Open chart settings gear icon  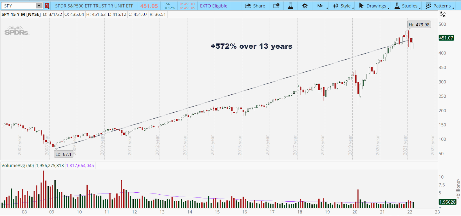pyautogui.click(x=305, y=6)
